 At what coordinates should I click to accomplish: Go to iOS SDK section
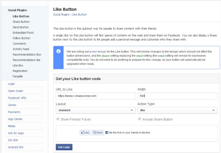pos(13,140)
